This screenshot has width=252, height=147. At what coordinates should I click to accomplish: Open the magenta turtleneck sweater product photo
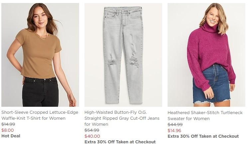pos(206,55)
